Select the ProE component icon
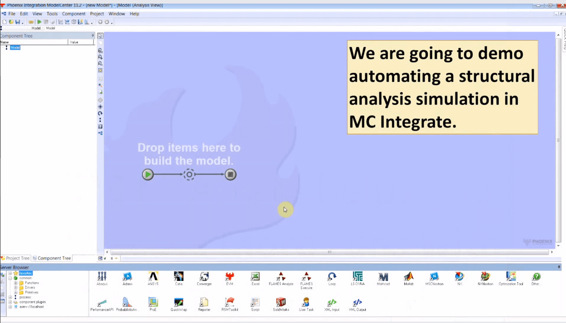Screen dimensions: 566x323 [153, 302]
